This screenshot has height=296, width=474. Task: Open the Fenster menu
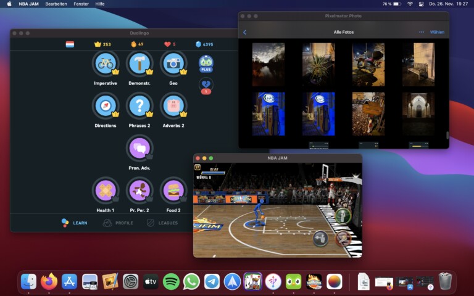coord(81,4)
